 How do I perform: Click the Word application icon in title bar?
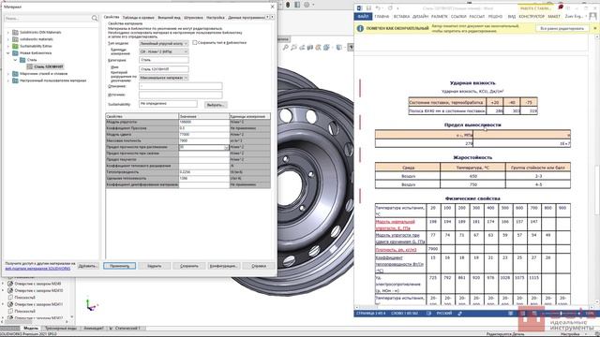click(359, 8)
